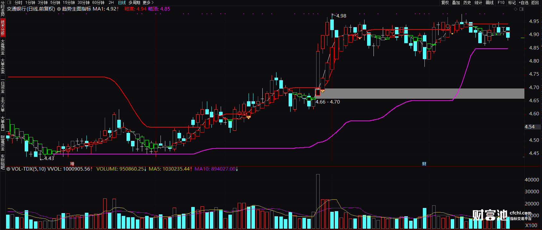Click the VVOL: 1000905.56 value
This screenshot has width=542, height=230.
70,169
